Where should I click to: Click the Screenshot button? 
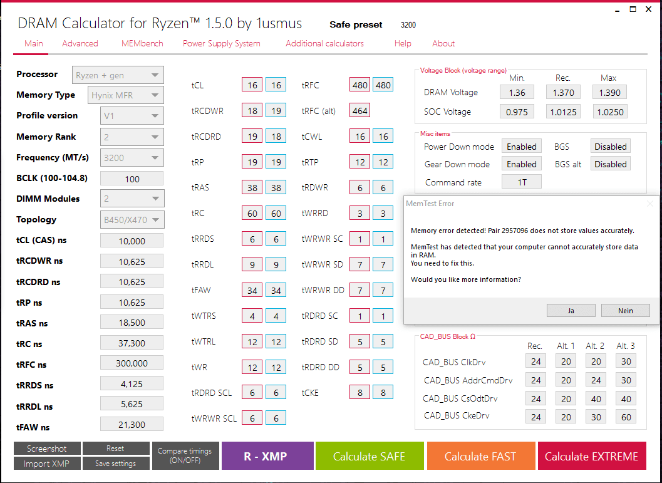[x=47, y=449]
